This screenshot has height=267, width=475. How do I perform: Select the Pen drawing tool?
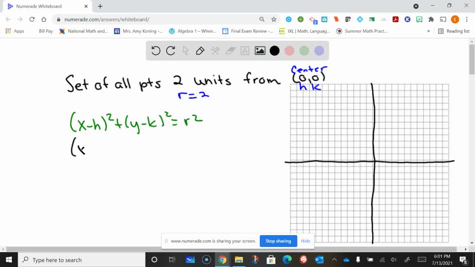(x=200, y=51)
